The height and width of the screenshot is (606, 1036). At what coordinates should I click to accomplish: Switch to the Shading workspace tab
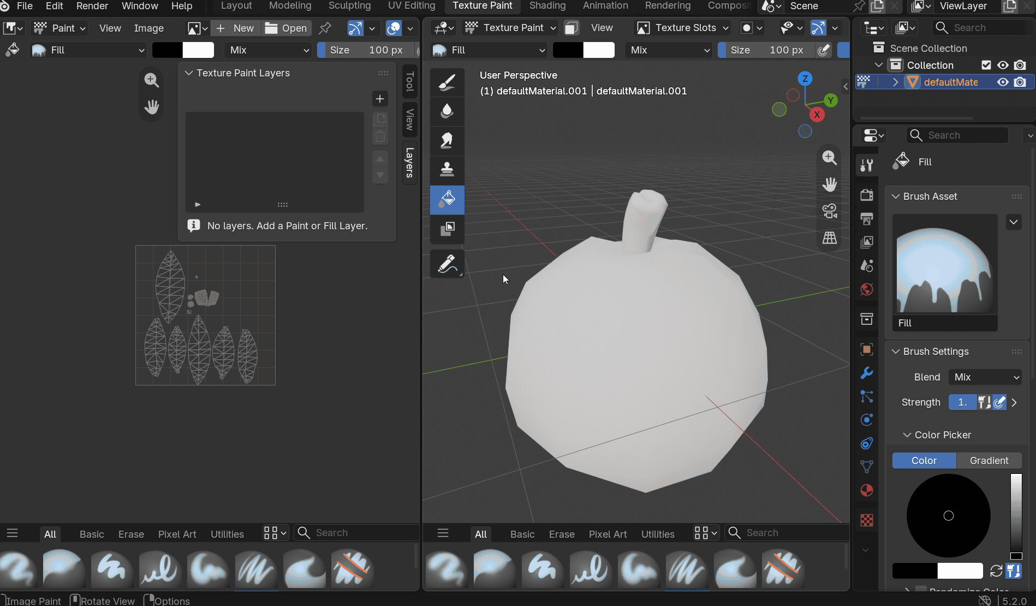(x=547, y=6)
